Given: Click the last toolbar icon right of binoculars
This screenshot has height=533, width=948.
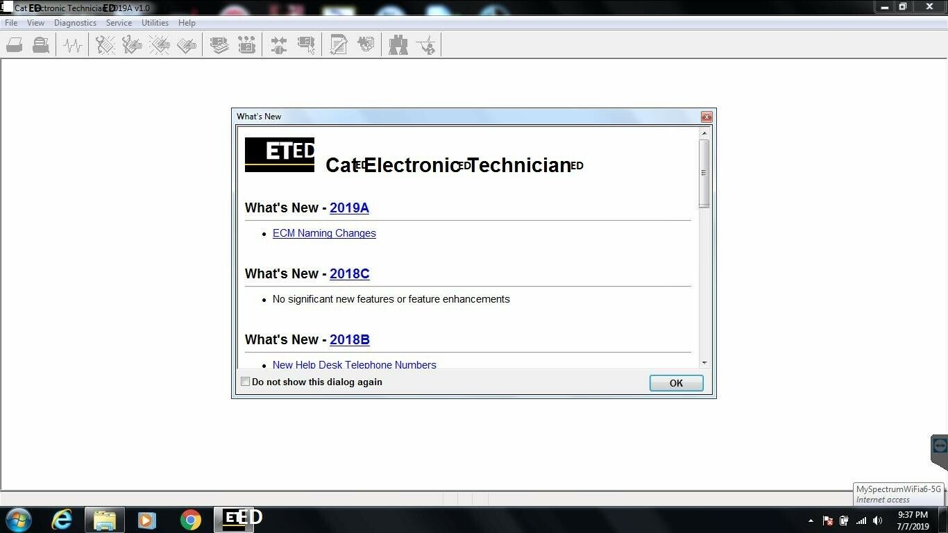Looking at the screenshot, I should [425, 46].
